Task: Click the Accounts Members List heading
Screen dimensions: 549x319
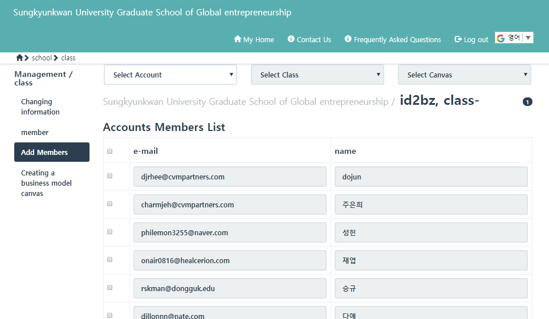Action: 164,128
